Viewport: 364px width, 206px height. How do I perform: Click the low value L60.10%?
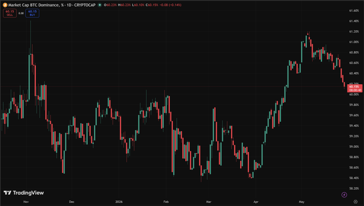click(x=138, y=5)
